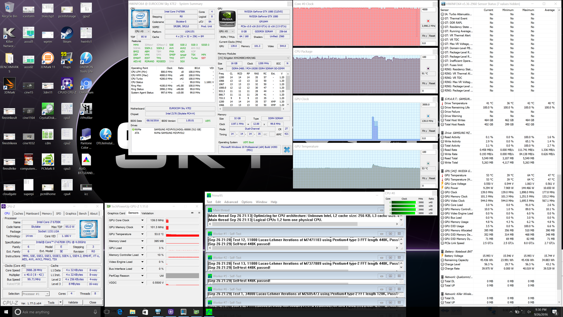Open the Chromium desktop icon

click(86, 86)
